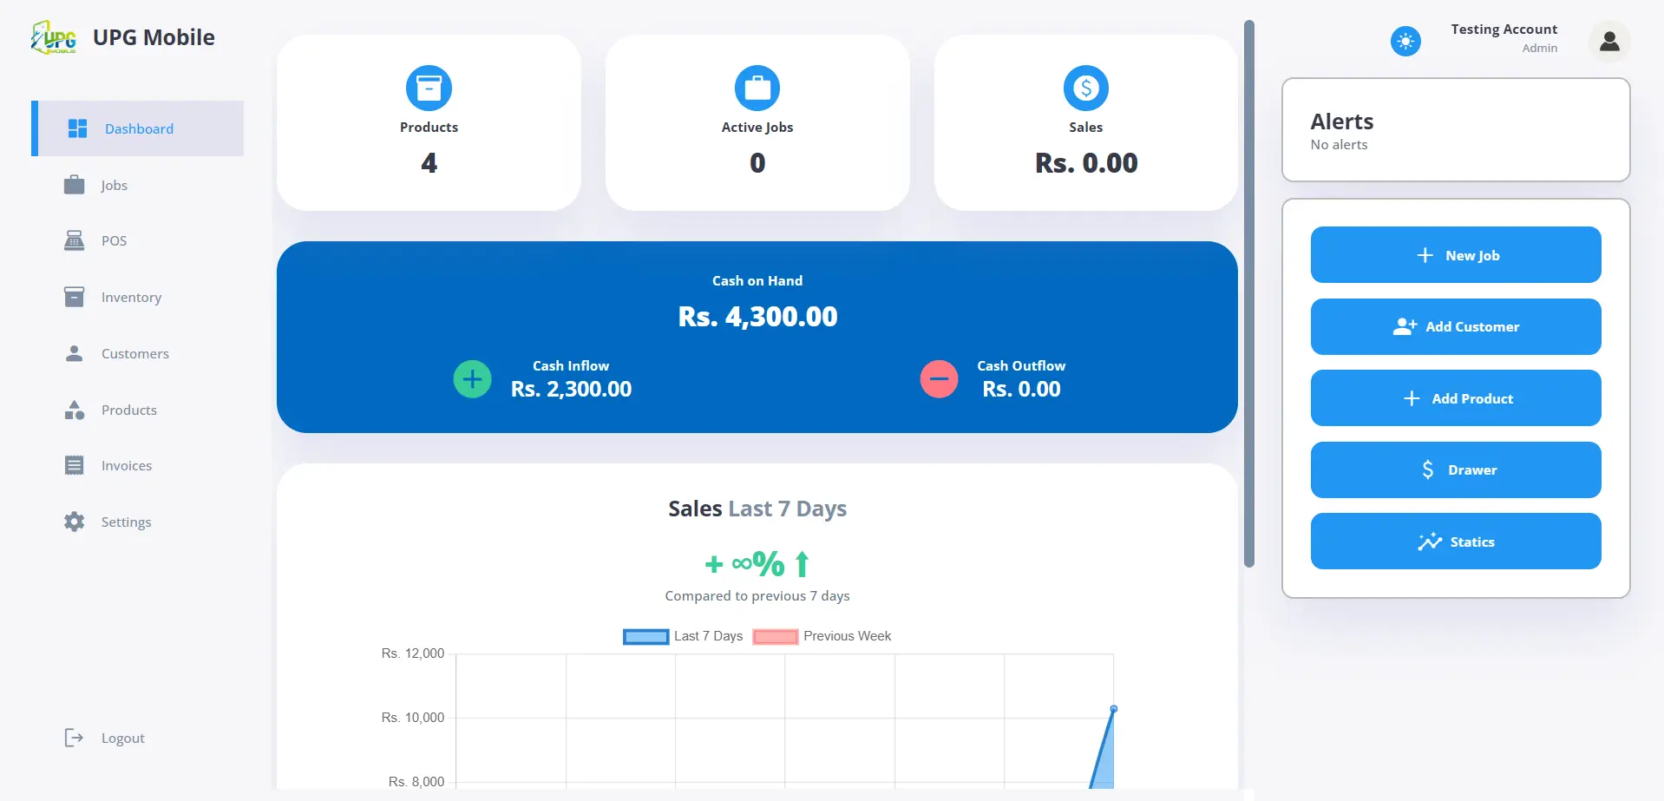
Task: Navigate to Settings in the sidebar
Action: click(x=126, y=522)
